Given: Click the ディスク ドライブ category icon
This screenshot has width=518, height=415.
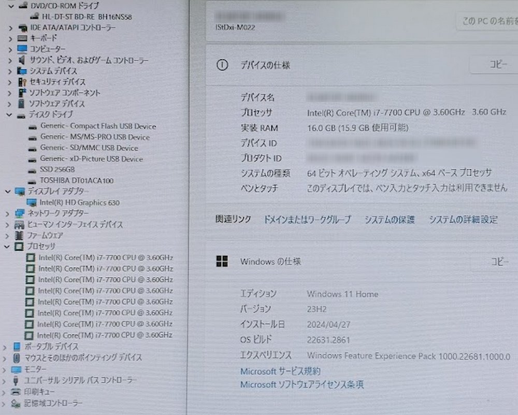Looking at the screenshot, I should pyautogui.click(x=21, y=116).
